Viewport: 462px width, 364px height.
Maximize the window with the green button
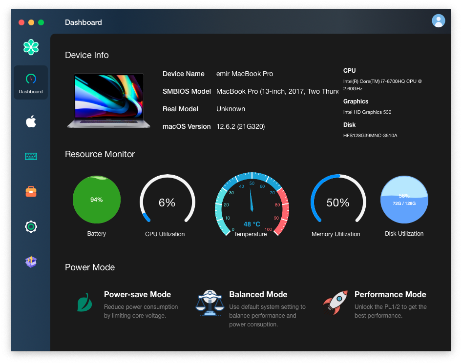coord(41,22)
